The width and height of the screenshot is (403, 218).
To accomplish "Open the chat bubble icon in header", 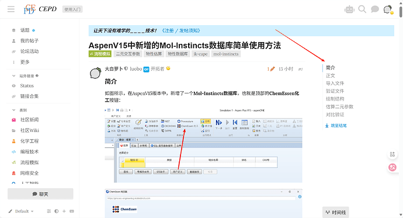I will (375, 9).
